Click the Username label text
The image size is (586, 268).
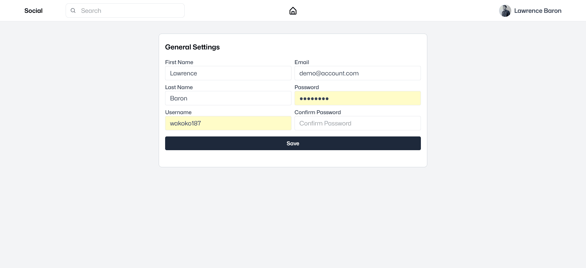[x=178, y=112]
